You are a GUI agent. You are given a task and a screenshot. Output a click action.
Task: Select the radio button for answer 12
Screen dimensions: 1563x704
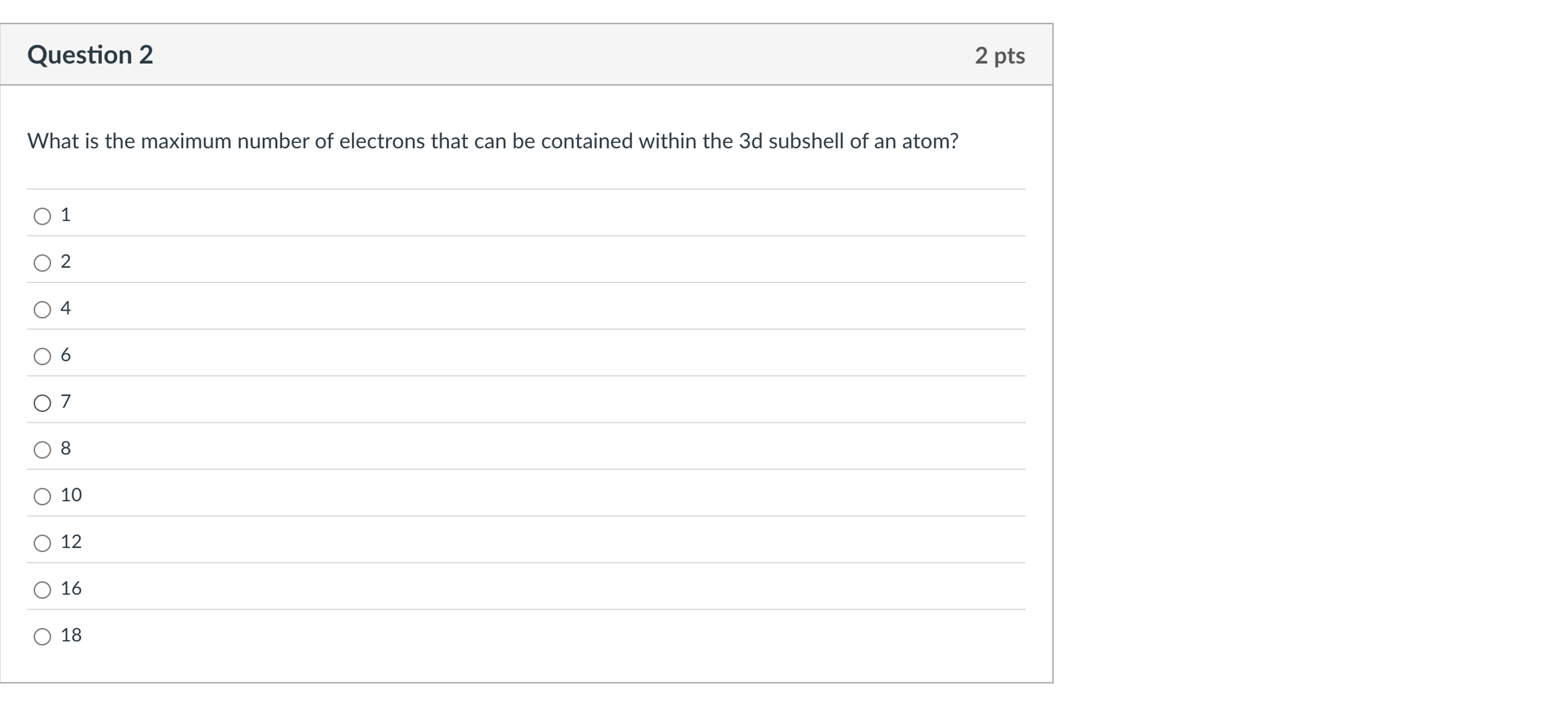[42, 542]
